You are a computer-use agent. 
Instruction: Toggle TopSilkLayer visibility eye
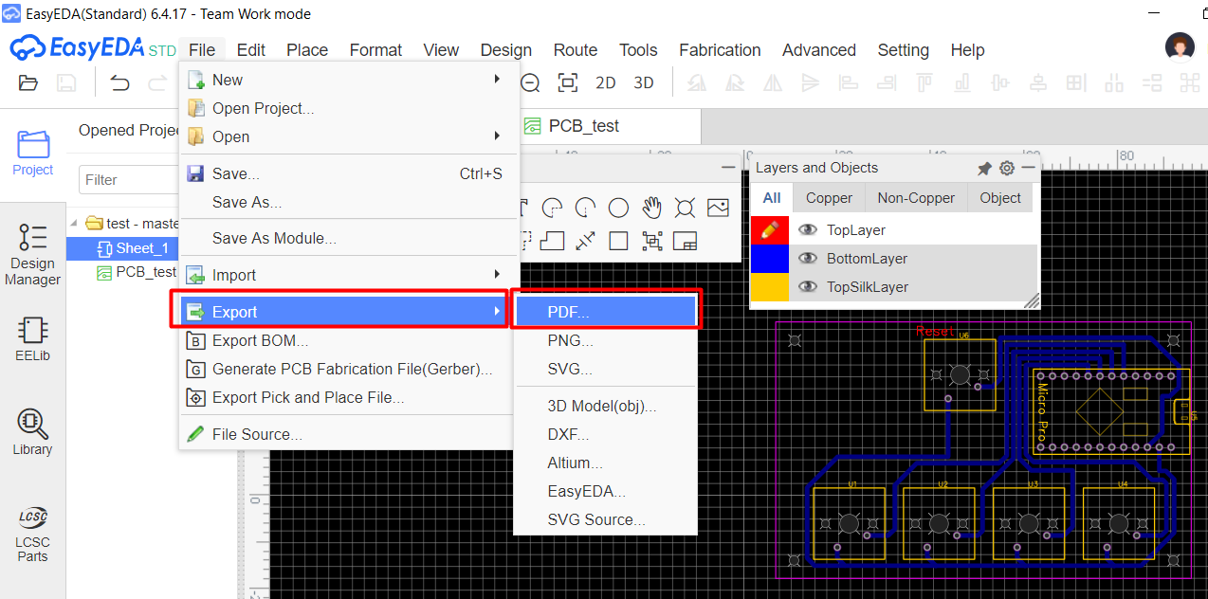pyautogui.click(x=808, y=287)
